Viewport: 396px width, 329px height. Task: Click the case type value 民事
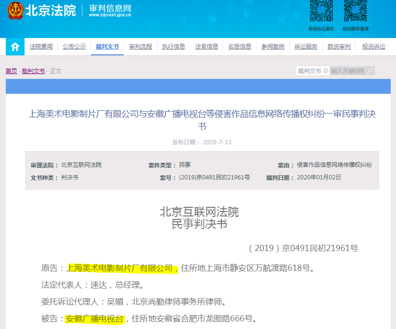(x=185, y=165)
